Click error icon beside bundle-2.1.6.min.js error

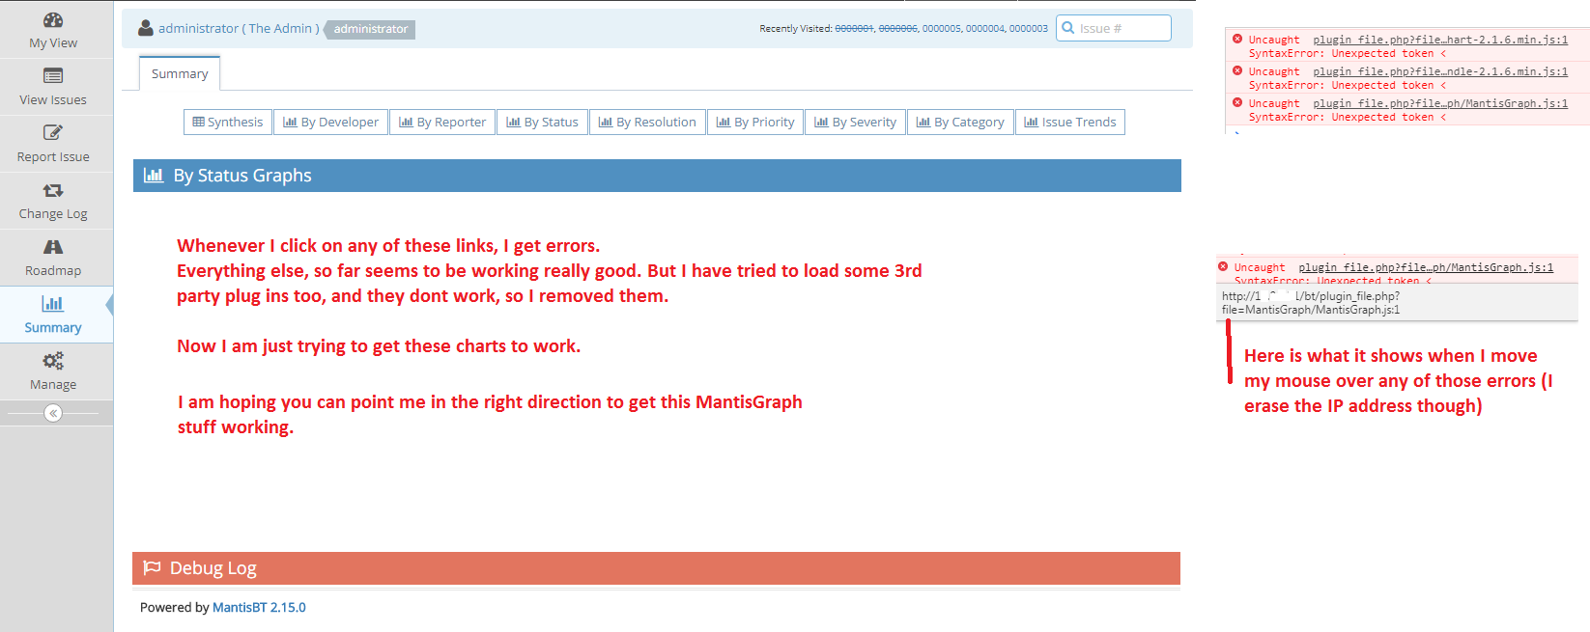[1237, 70]
